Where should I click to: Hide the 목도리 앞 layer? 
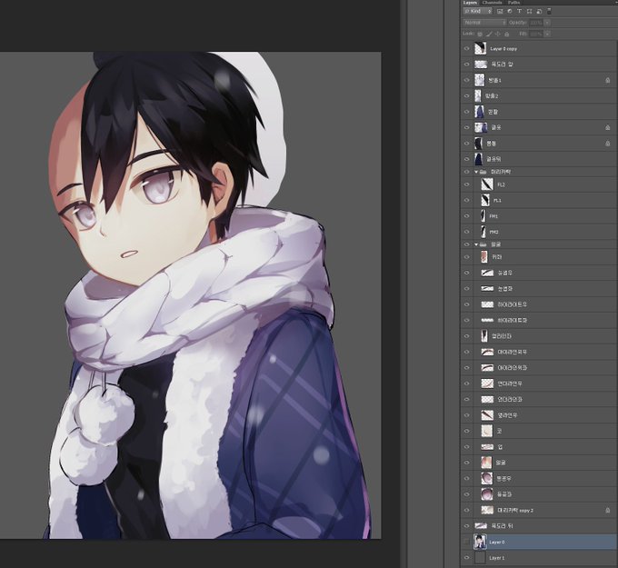pyautogui.click(x=467, y=65)
